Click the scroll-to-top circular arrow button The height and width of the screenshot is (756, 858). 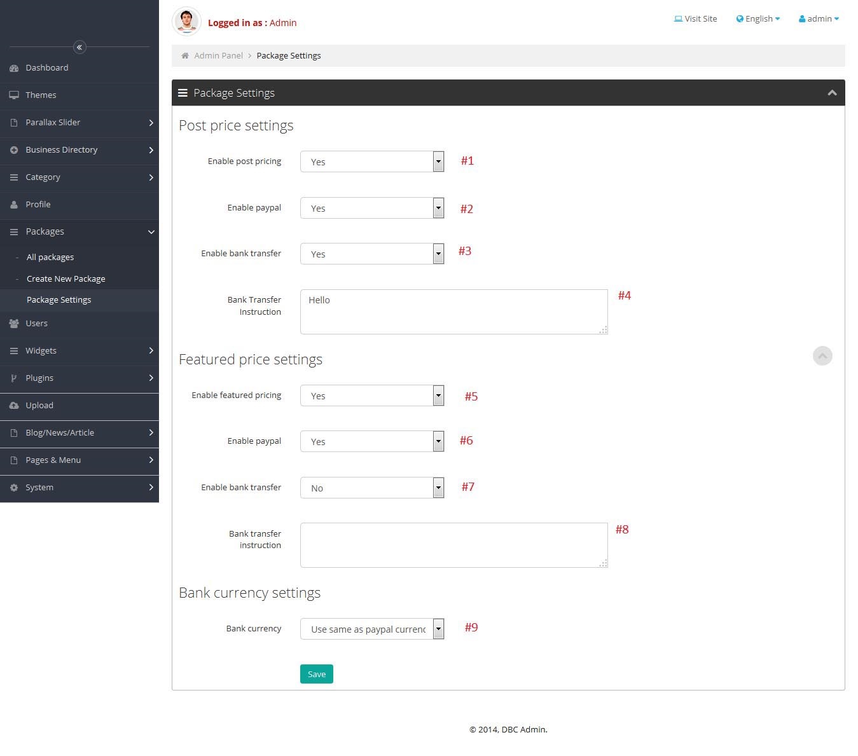[x=822, y=356]
